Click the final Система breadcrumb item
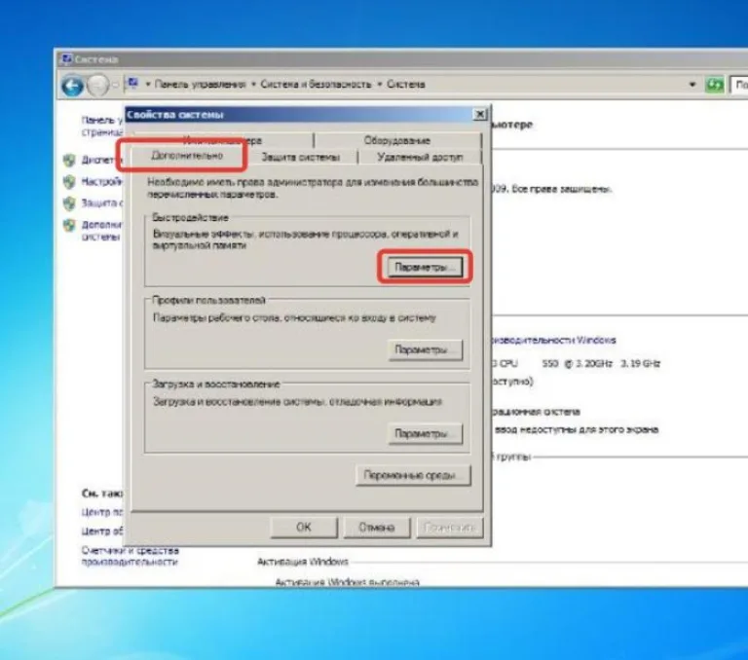This screenshot has height=660, width=748. click(405, 85)
